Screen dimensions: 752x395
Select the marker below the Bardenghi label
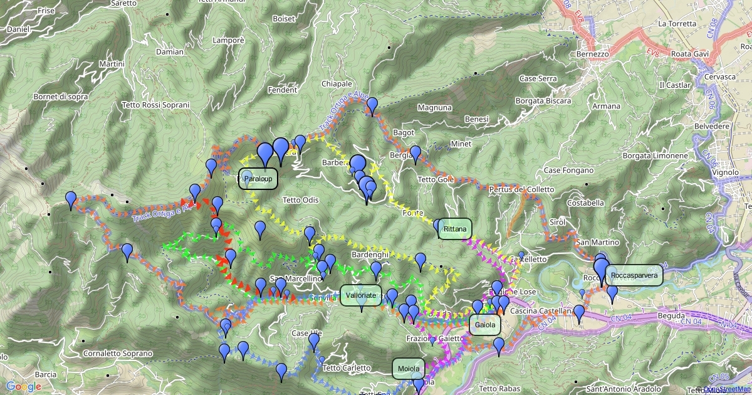376,270
